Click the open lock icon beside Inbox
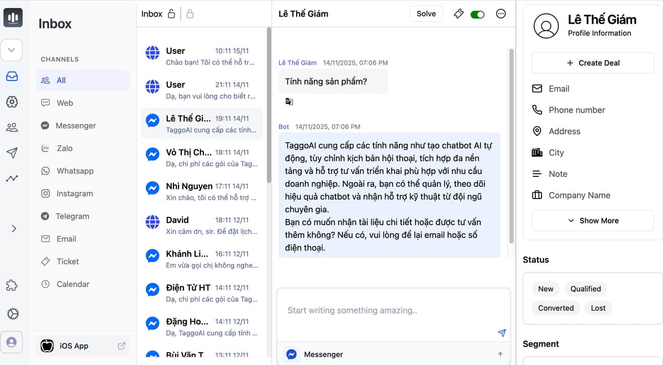Image resolution: width=663 pixels, height=365 pixels. [x=171, y=14]
